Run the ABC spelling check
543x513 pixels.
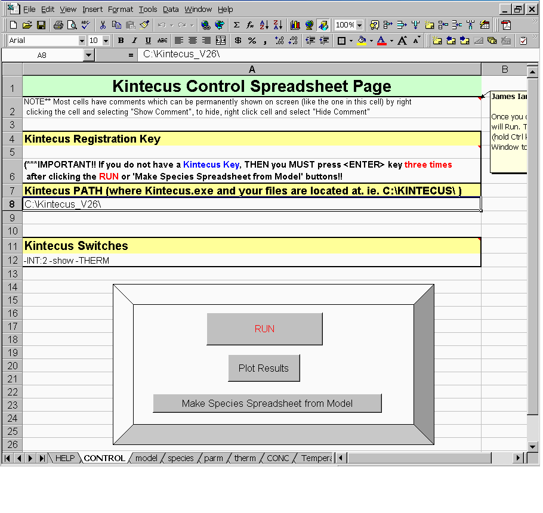85,25
